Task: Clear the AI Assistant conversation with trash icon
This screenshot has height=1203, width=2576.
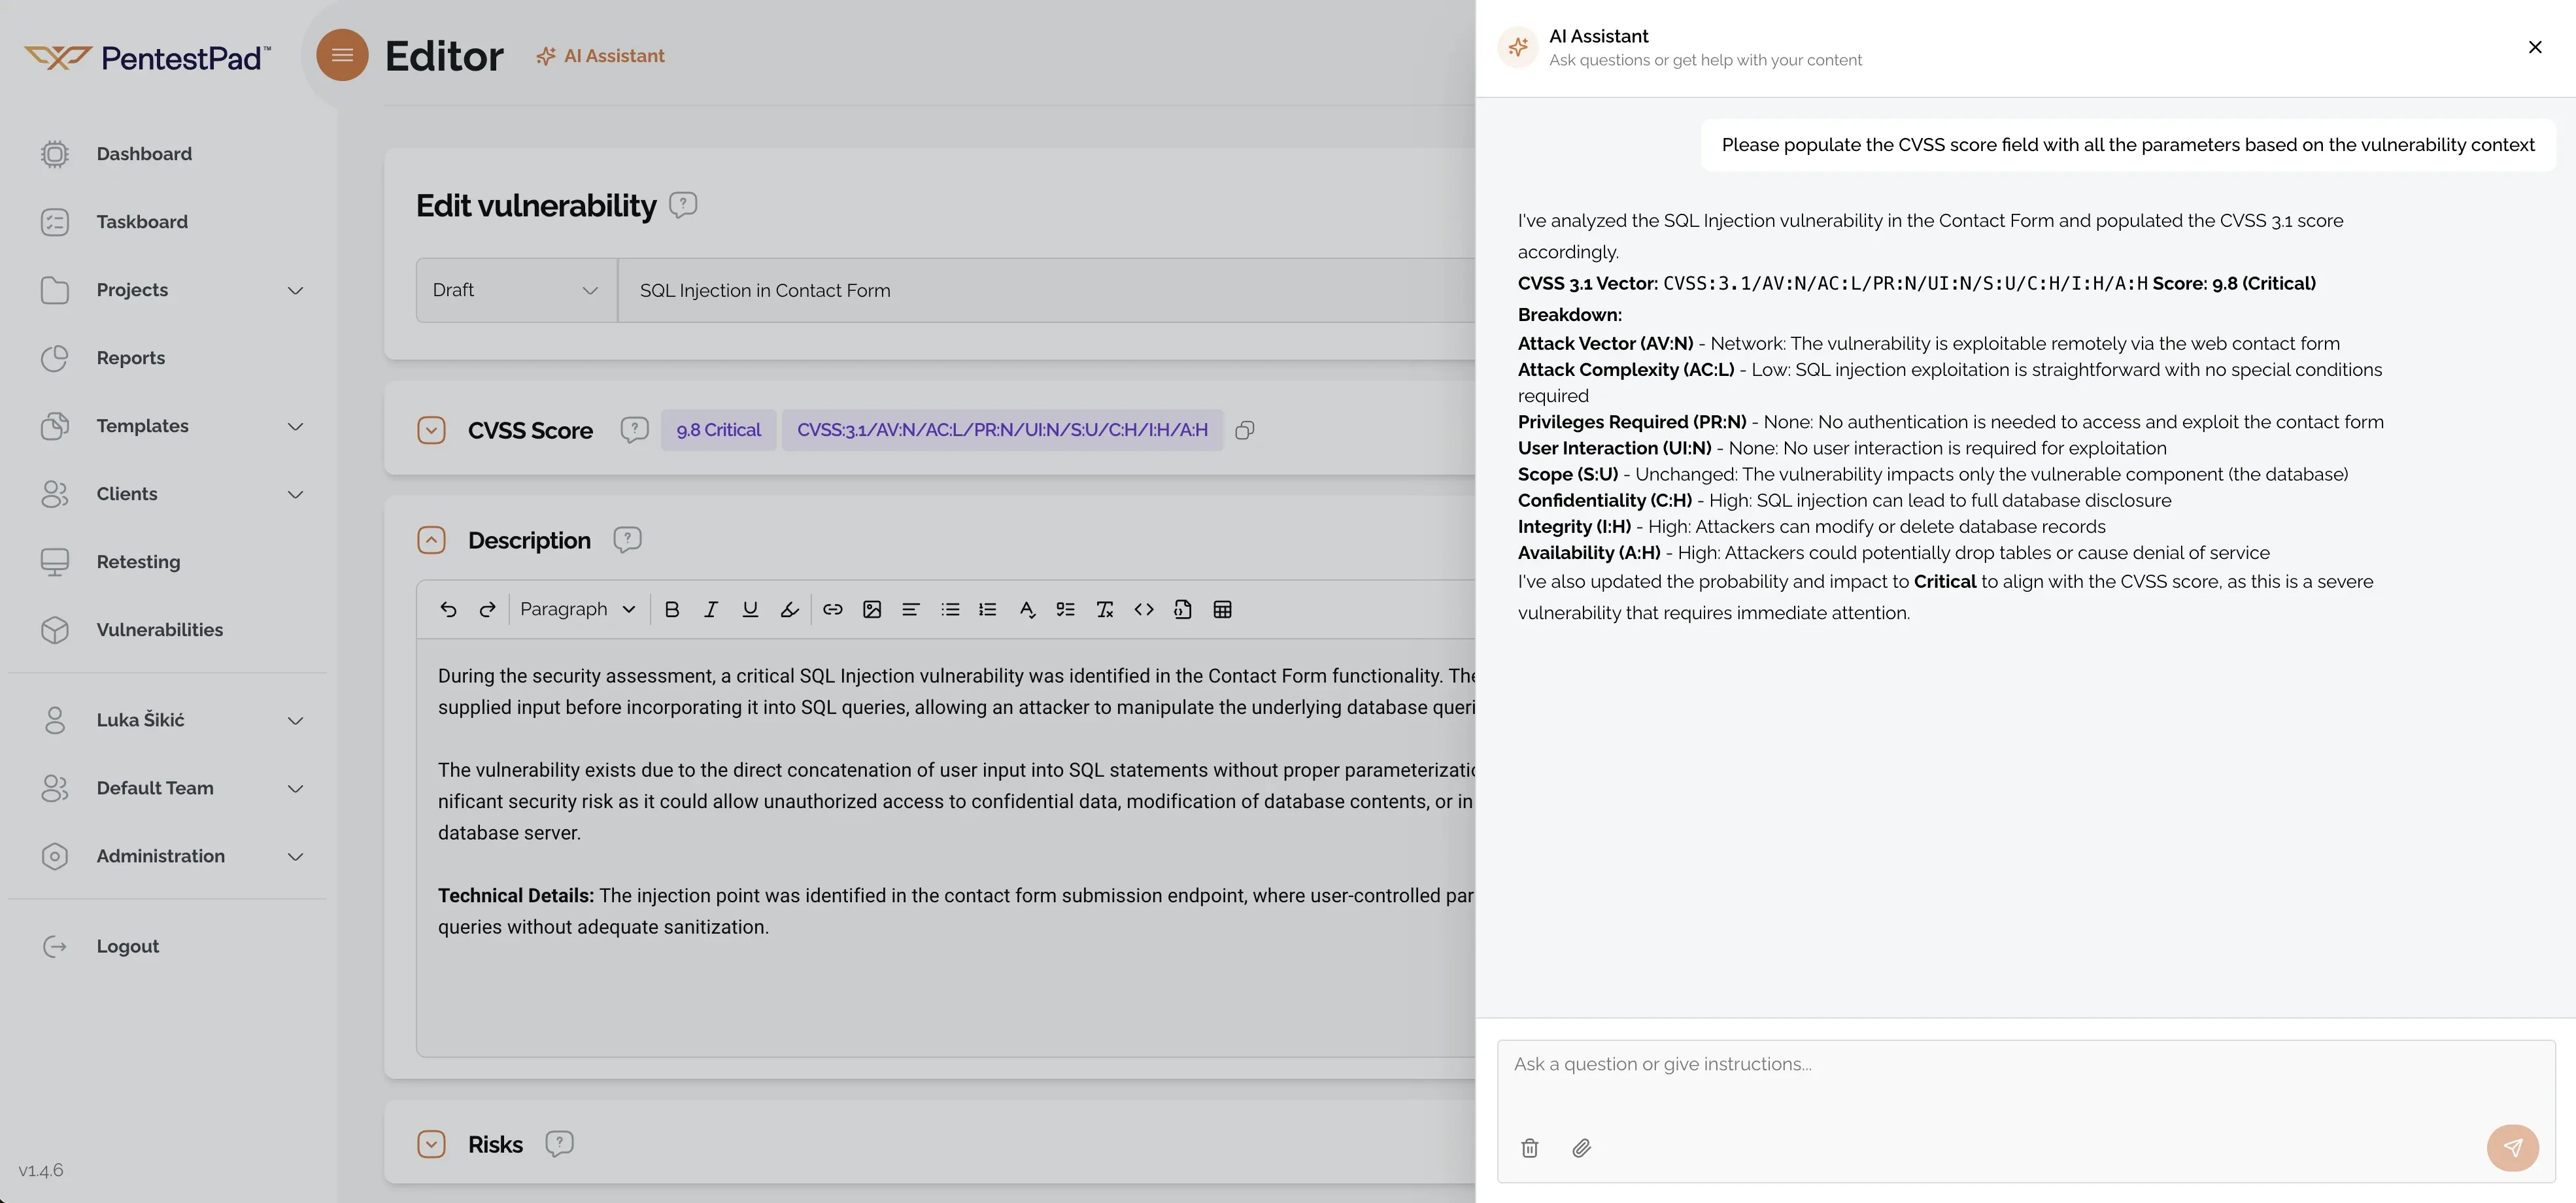Action: 1529,1148
